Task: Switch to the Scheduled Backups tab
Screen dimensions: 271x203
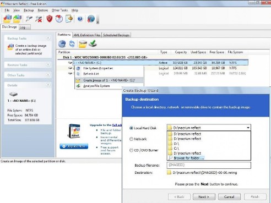Action: click(x=116, y=35)
